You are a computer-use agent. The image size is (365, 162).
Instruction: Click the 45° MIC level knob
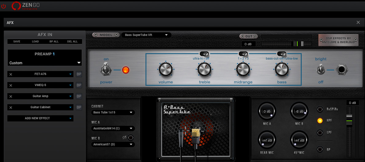point(299,140)
